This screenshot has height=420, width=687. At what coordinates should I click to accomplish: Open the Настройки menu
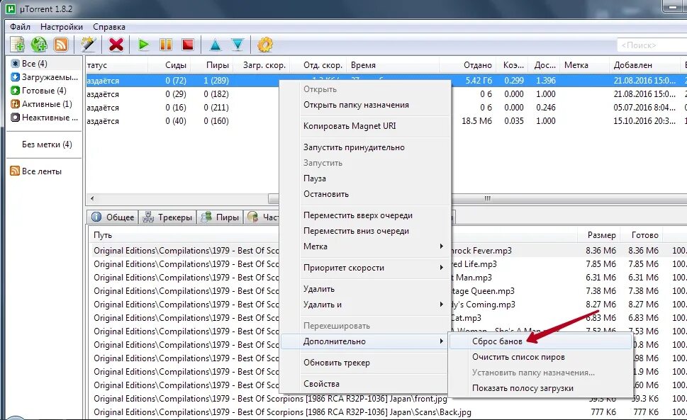(x=62, y=27)
